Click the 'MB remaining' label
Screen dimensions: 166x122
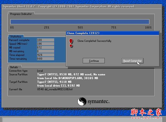[17, 51]
